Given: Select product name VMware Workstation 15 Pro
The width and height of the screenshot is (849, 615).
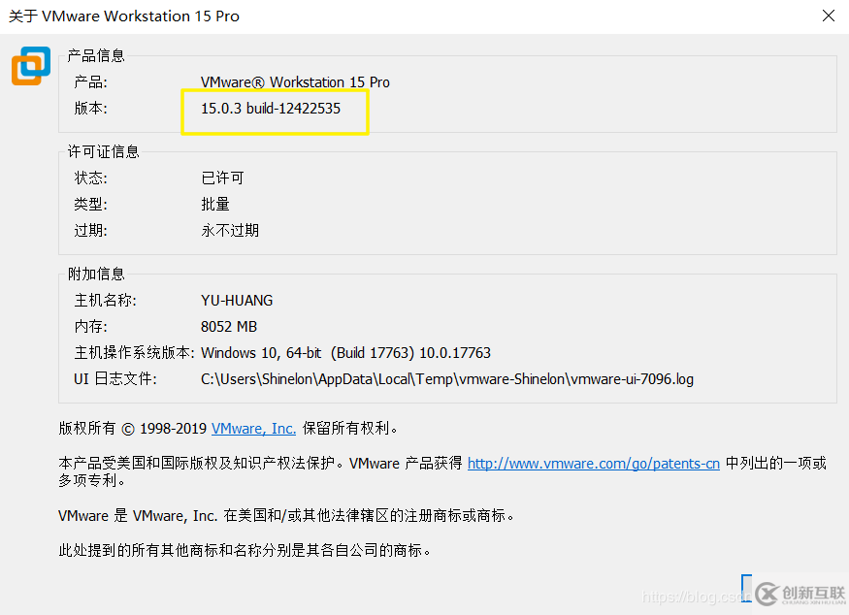Looking at the screenshot, I should (295, 82).
